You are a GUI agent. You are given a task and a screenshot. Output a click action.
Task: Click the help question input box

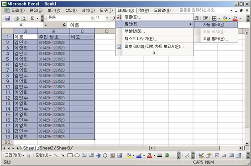pos(204,10)
